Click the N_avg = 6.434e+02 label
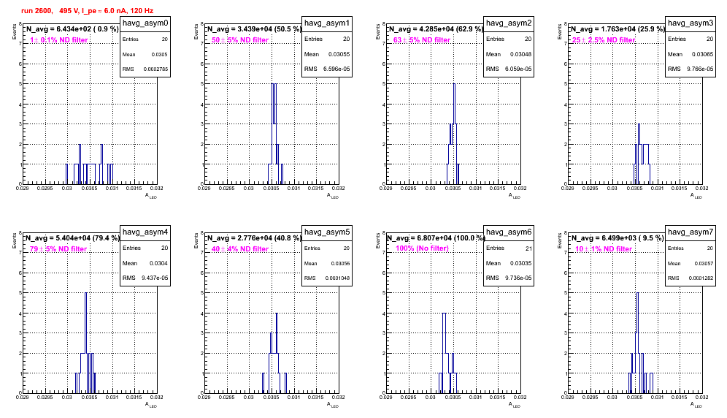Image resolution: width=727 pixels, height=418 pixels. [x=72, y=28]
